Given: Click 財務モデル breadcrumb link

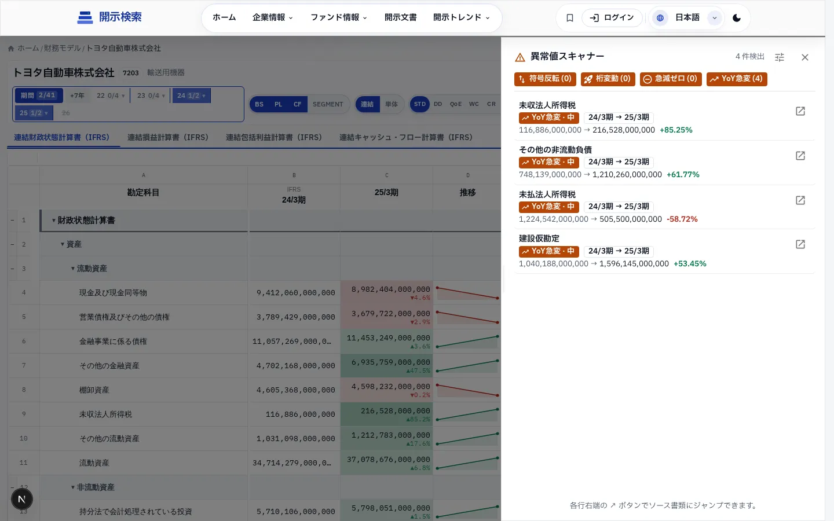Looking at the screenshot, I should click(63, 49).
